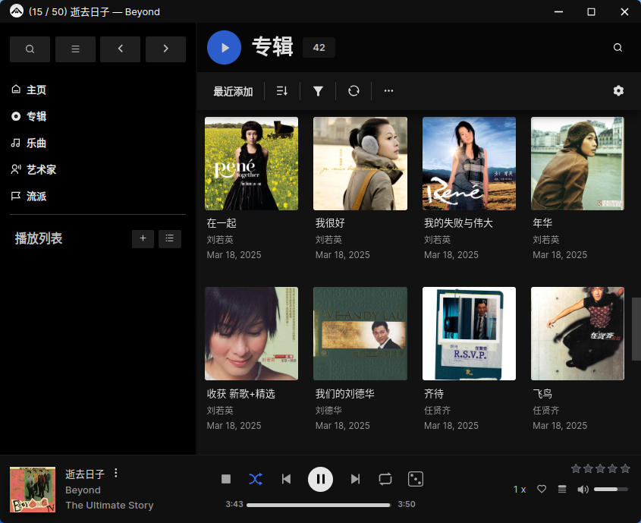This screenshot has width=641, height=523.
Task: Open the play queue icon
Action: [x=563, y=489]
